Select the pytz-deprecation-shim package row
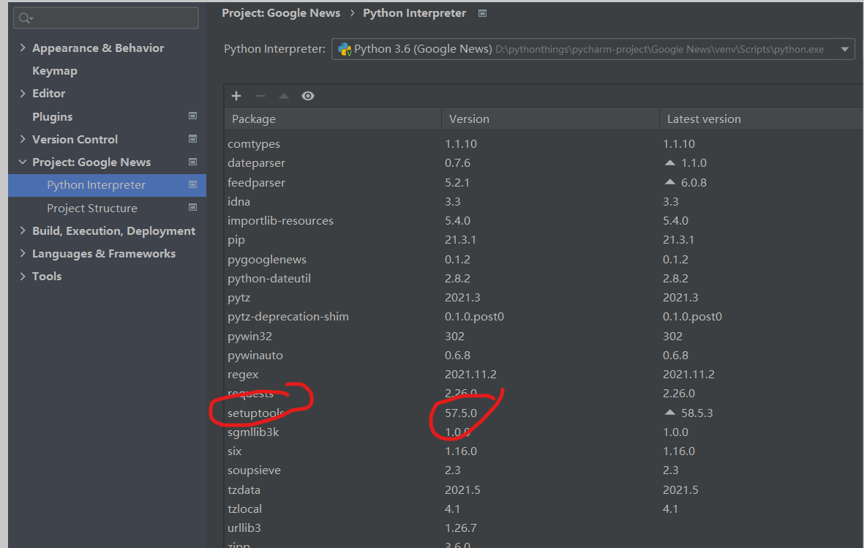The height and width of the screenshot is (548, 864). pyautogui.click(x=544, y=317)
